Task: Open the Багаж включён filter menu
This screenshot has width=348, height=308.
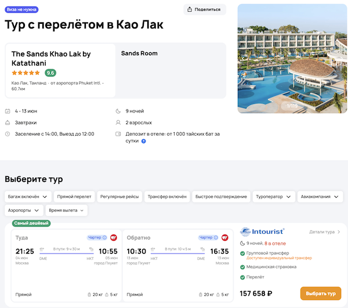Action: coord(28,197)
